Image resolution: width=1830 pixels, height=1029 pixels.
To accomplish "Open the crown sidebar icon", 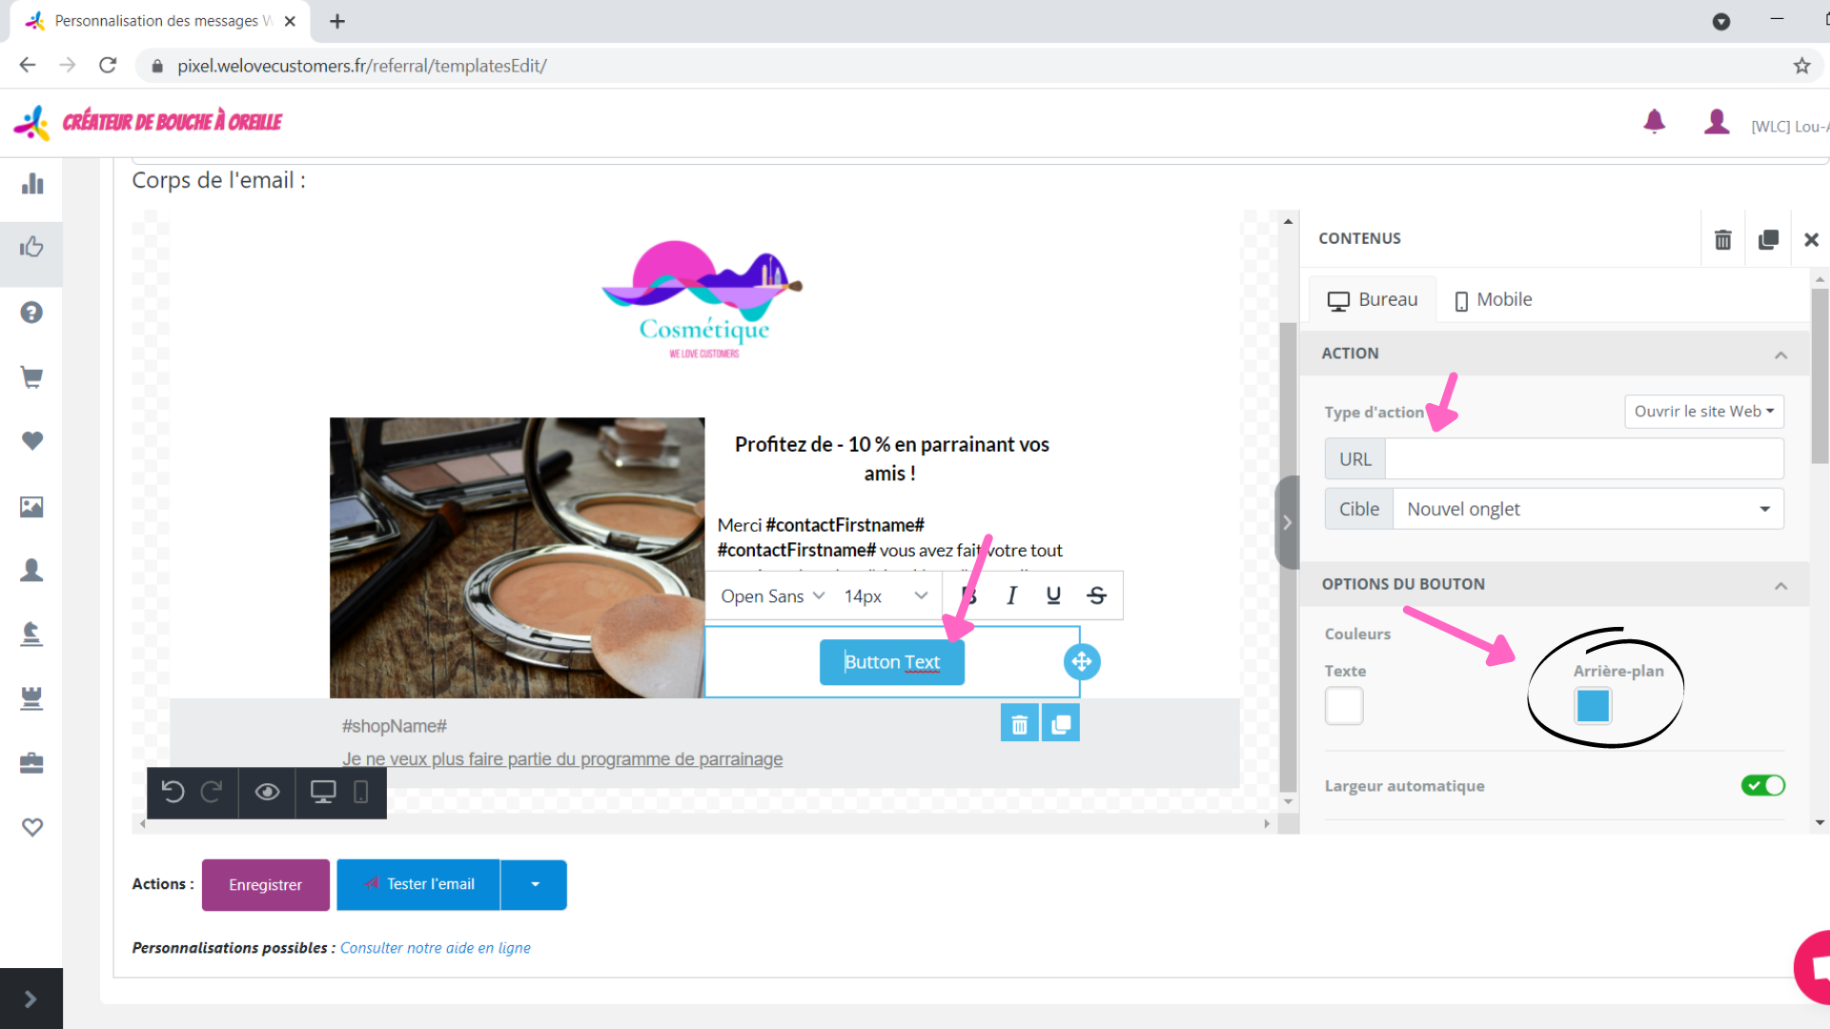I will 31,698.
